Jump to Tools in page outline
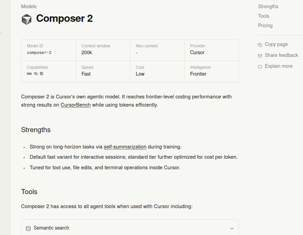The image size is (303, 235). coord(264,16)
